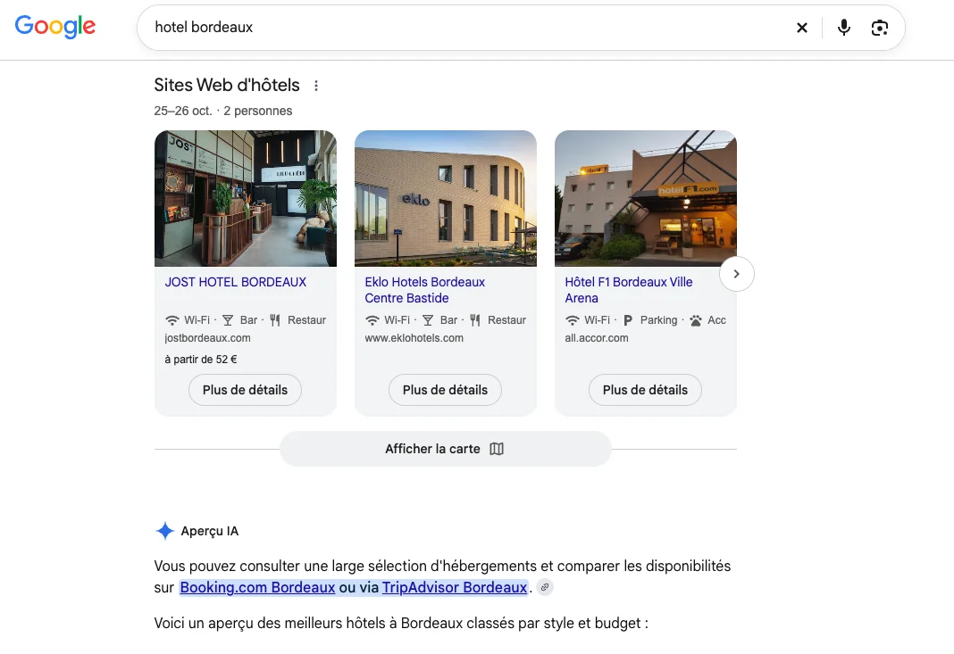The height and width of the screenshot is (654, 954).
Task: Click the Voici un aperçu des meilleurs hôtels sentence
Action: 401,624
